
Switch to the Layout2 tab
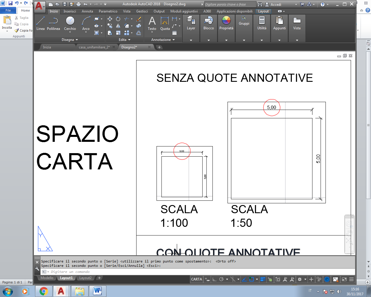85,278
